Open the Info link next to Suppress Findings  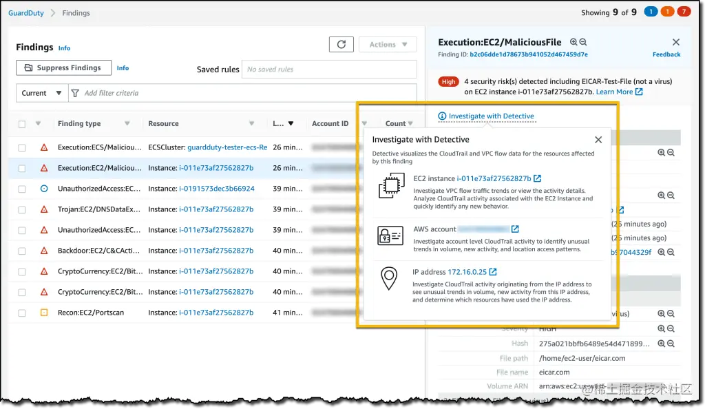point(123,68)
